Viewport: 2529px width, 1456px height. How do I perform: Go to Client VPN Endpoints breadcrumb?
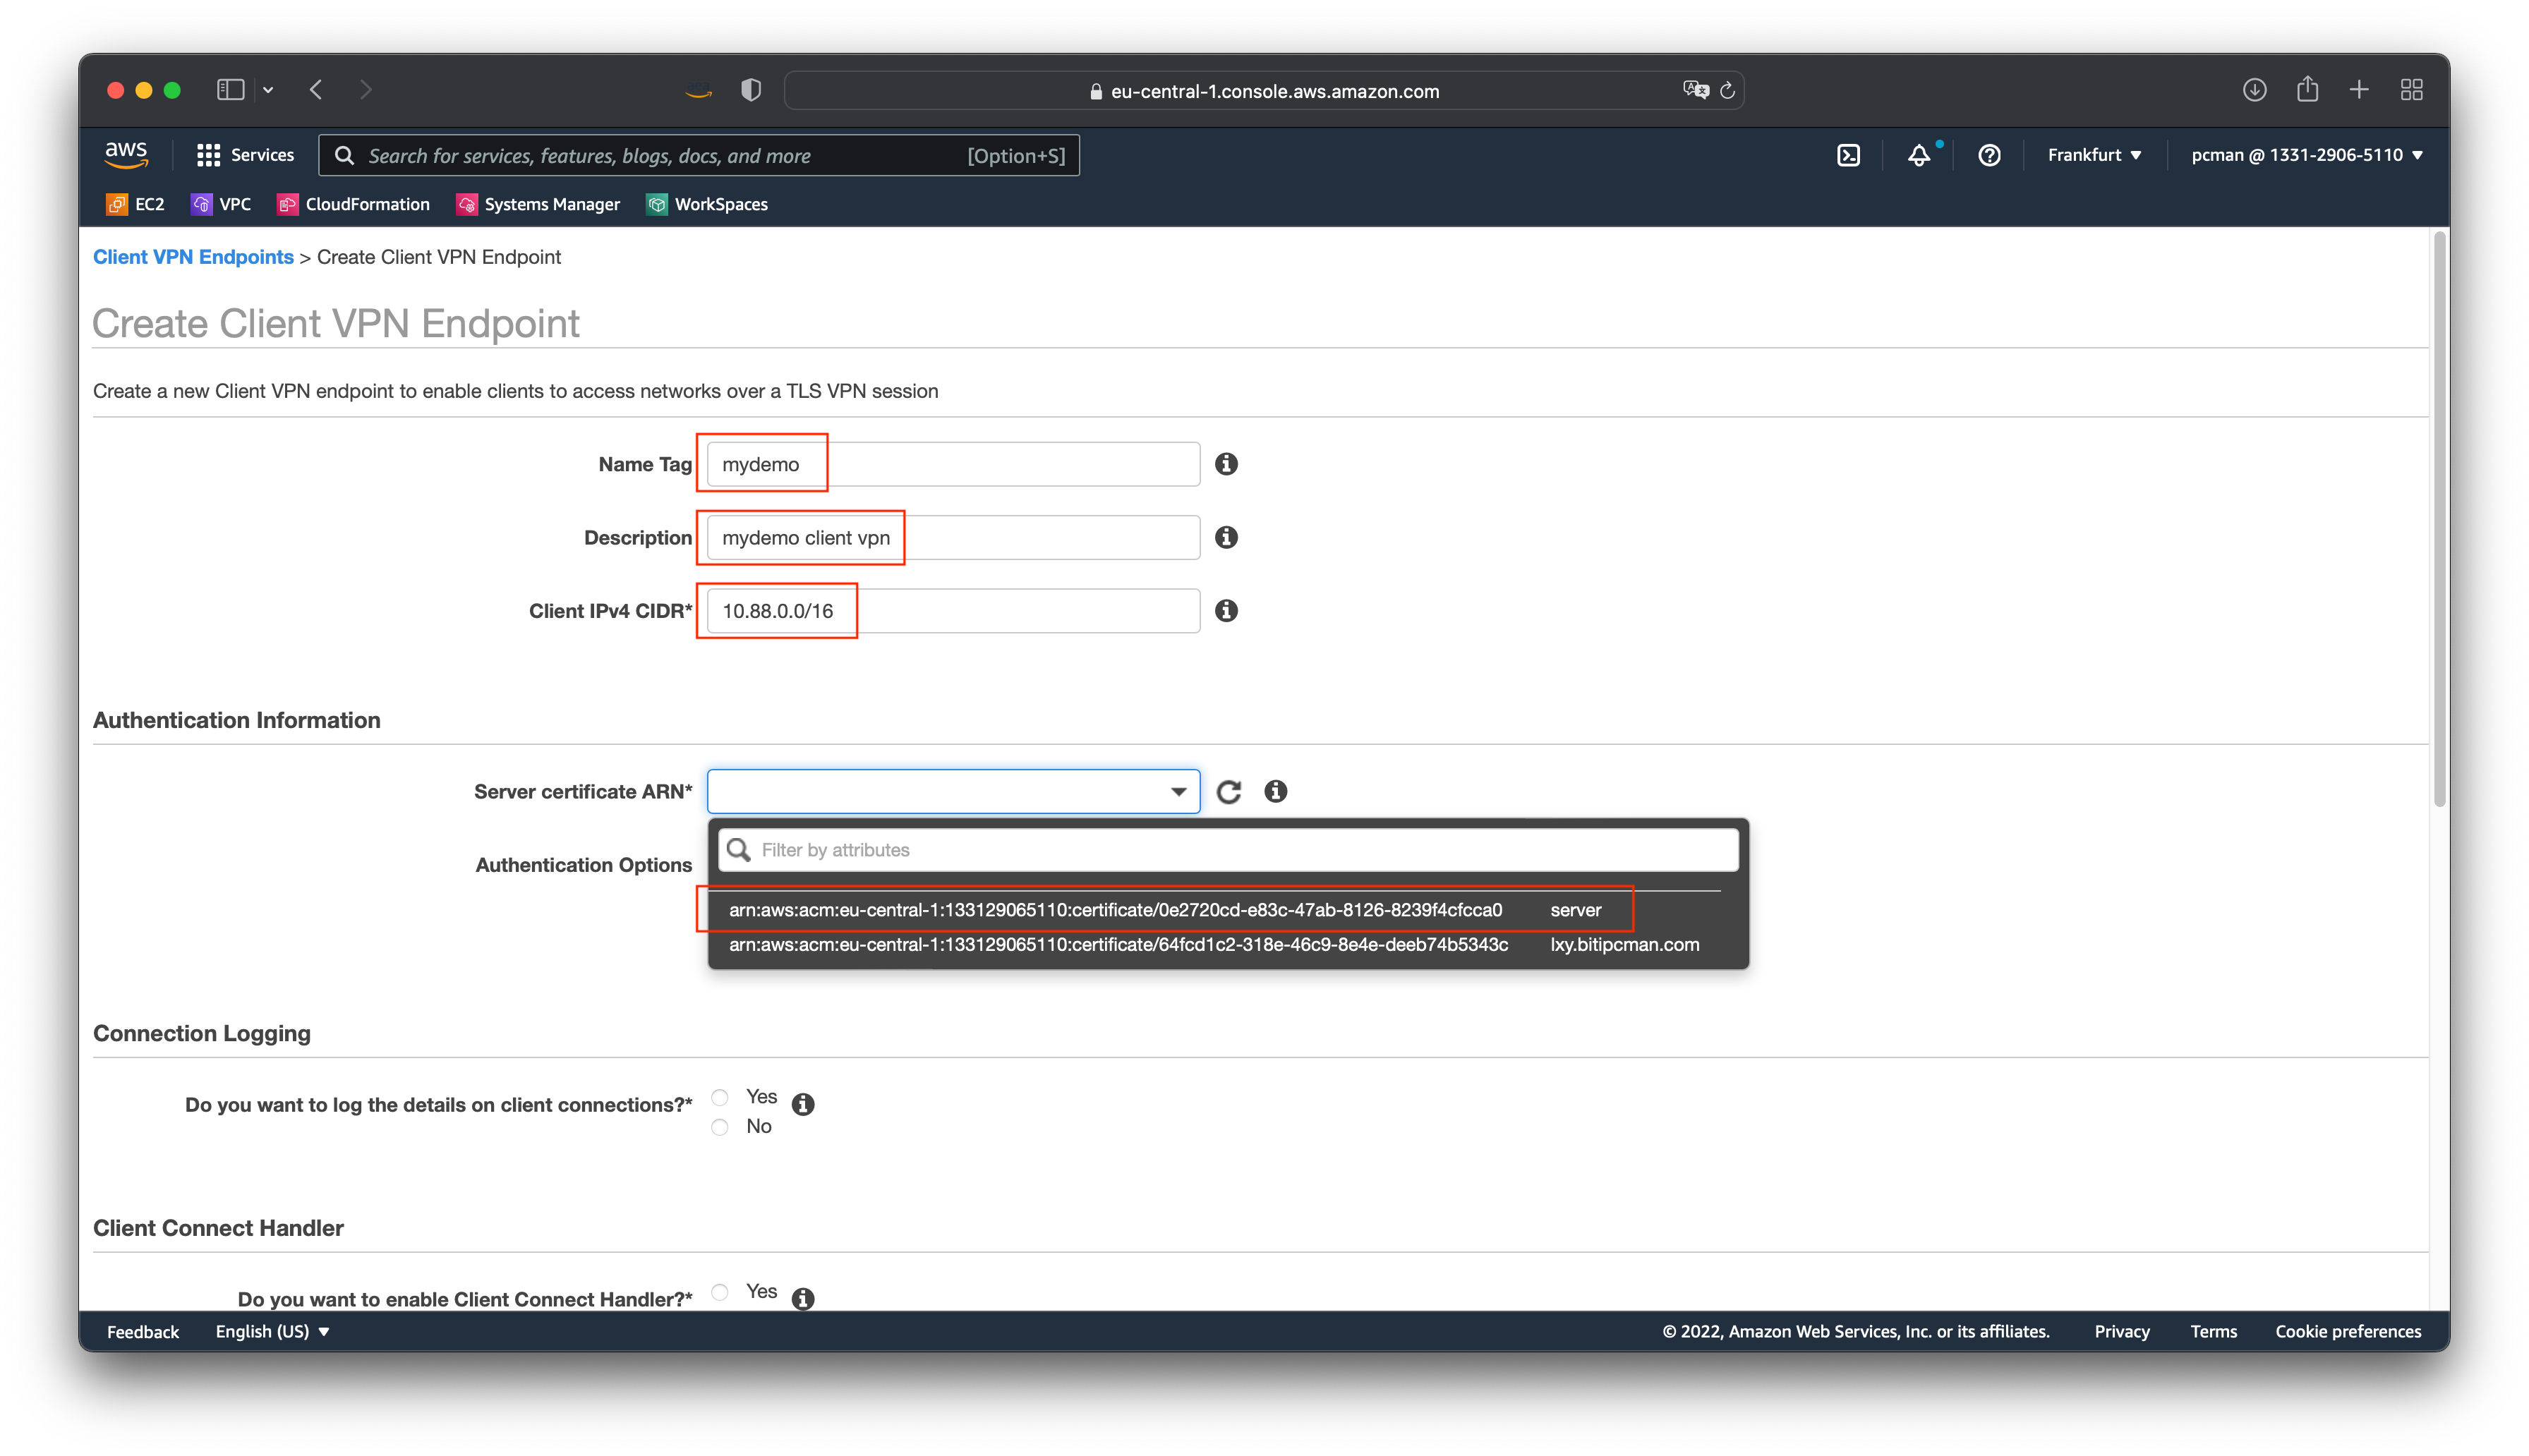(x=193, y=257)
